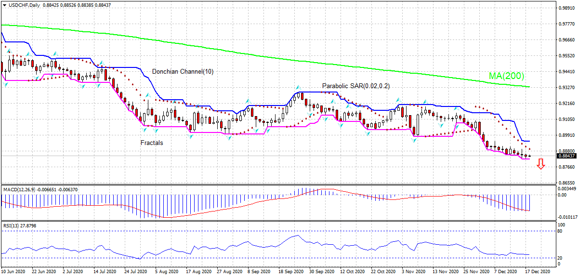
Task: Click date label 10 Jun 2020
Action: point(14,271)
